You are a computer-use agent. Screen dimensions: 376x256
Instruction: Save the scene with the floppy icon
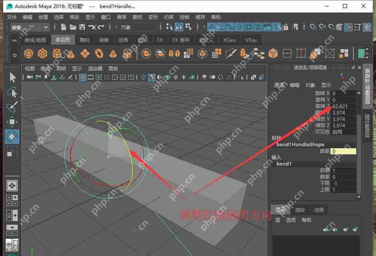point(82,27)
